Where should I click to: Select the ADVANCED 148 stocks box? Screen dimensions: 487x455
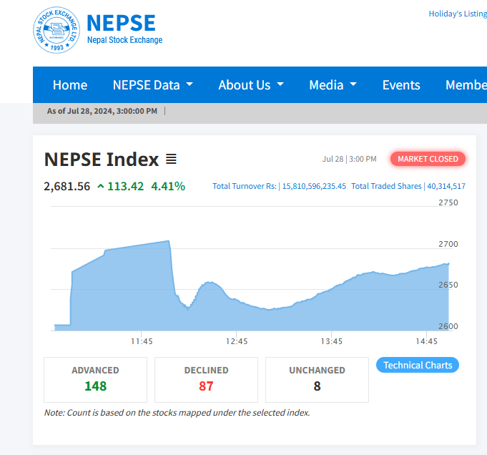click(95, 380)
